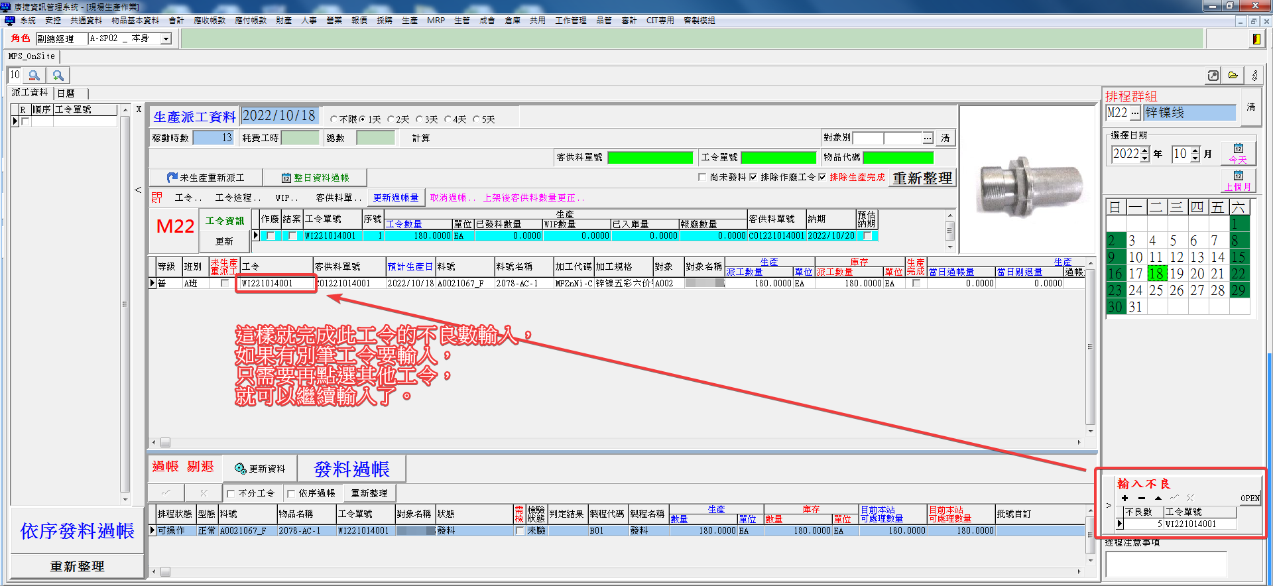Click the zoom in magnifier icon
The width and height of the screenshot is (1273, 586).
tap(58, 76)
